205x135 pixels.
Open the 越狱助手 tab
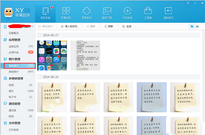168,14
